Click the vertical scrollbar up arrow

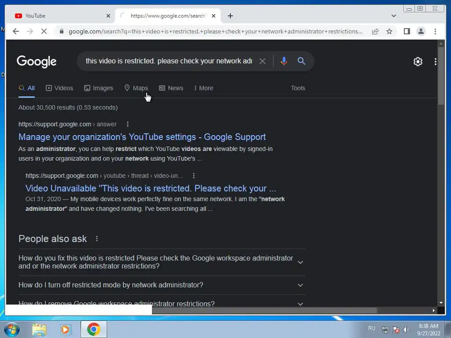pos(440,44)
